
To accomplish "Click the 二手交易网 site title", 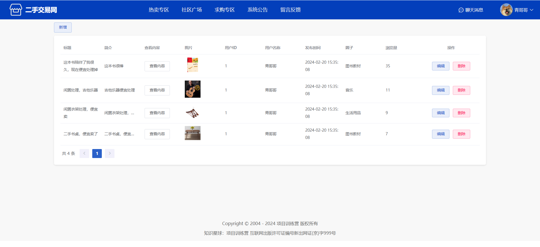I will tap(41, 10).
